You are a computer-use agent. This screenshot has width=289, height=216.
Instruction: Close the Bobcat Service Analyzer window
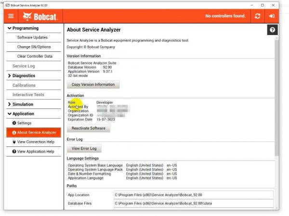click(x=273, y=5)
